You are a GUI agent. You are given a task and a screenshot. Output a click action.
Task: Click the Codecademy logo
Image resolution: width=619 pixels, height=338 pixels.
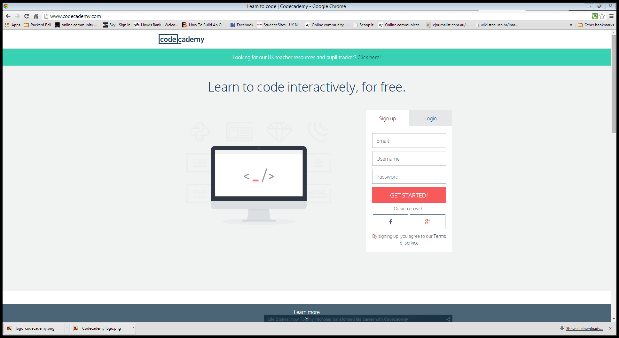tap(181, 39)
